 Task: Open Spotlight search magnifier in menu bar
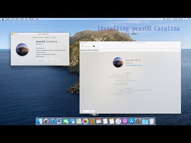pos(185,19)
